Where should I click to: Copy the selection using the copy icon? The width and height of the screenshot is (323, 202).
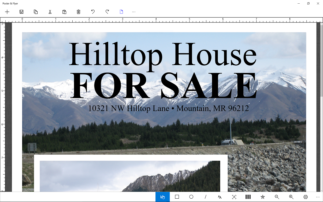click(36, 12)
